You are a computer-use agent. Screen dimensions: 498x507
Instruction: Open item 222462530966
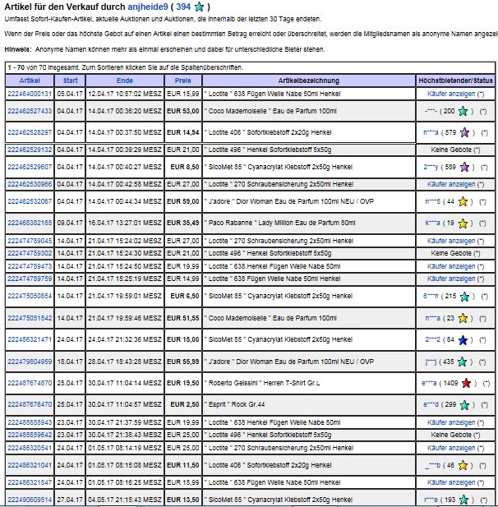click(30, 184)
